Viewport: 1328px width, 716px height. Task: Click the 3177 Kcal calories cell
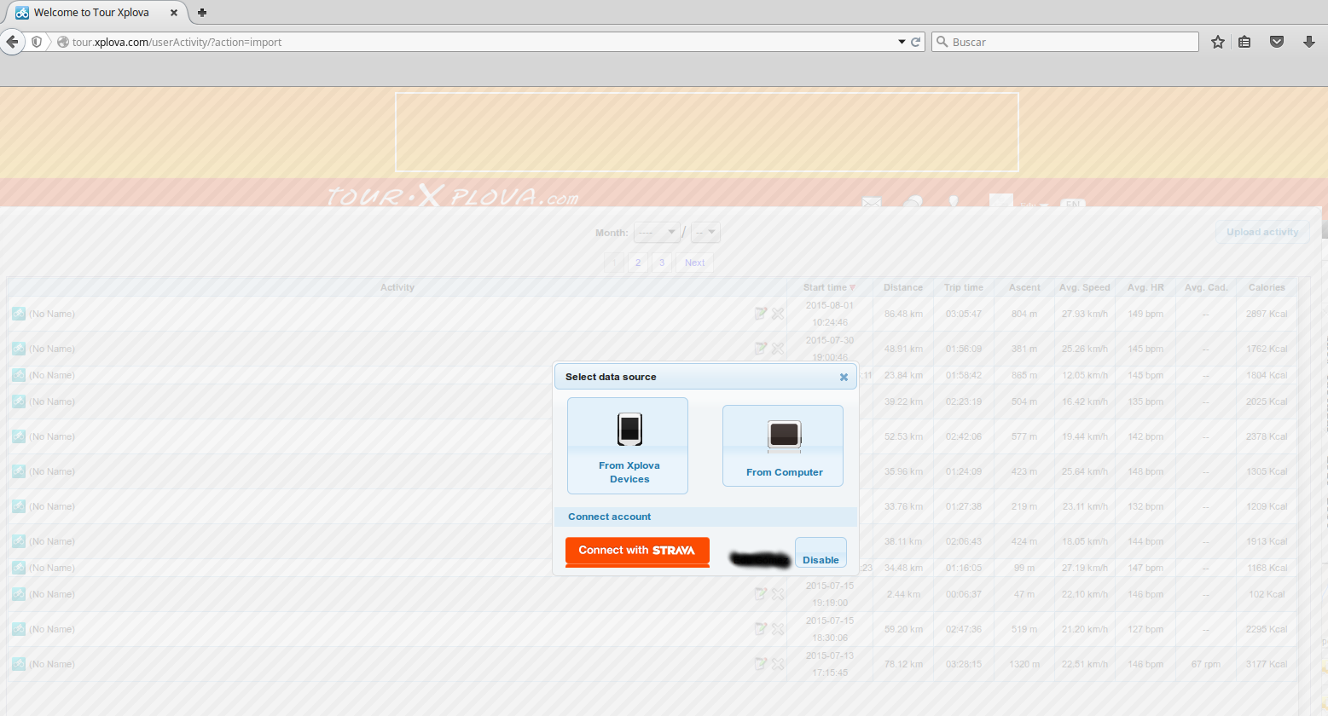pos(1267,664)
